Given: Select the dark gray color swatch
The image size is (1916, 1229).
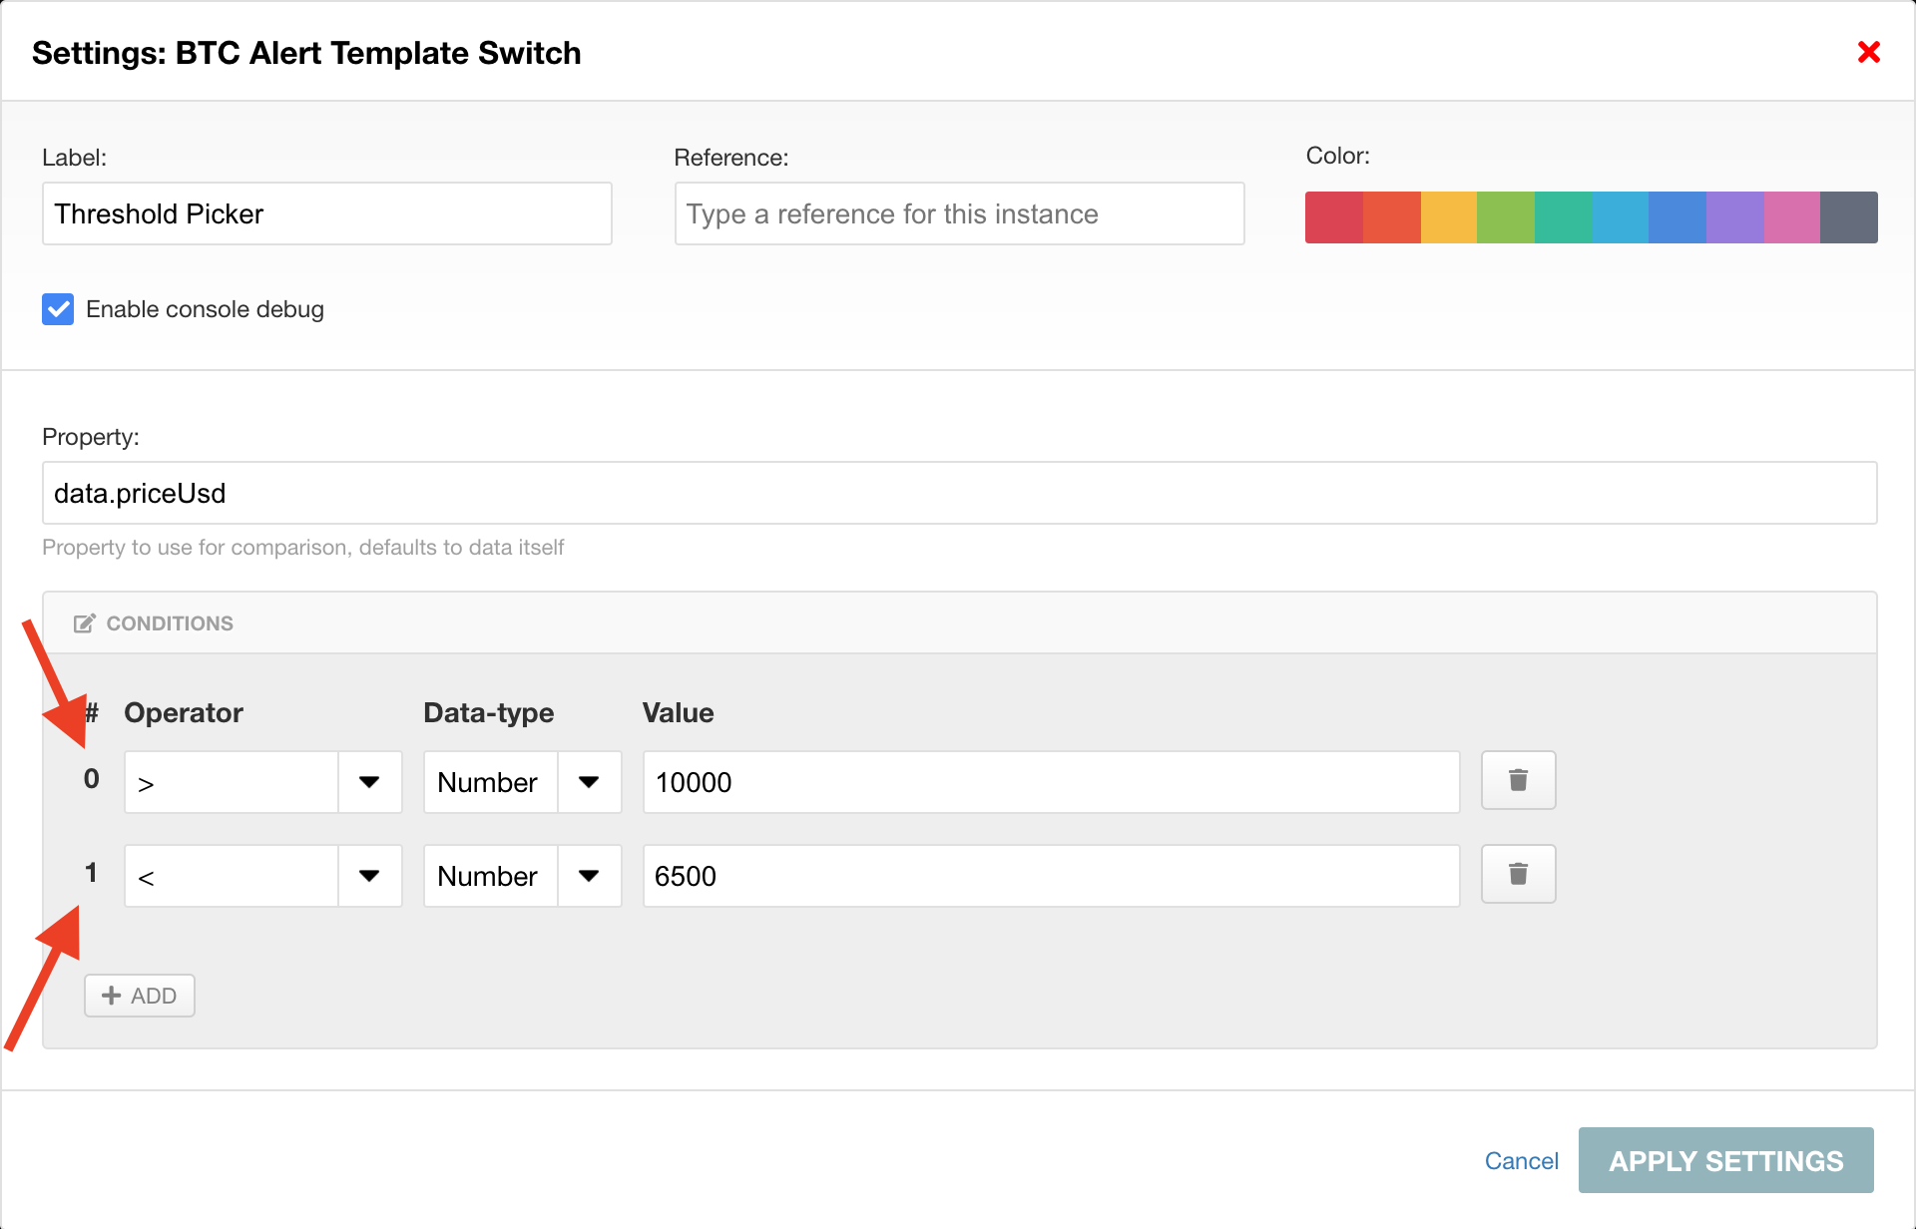Looking at the screenshot, I should [x=1848, y=217].
